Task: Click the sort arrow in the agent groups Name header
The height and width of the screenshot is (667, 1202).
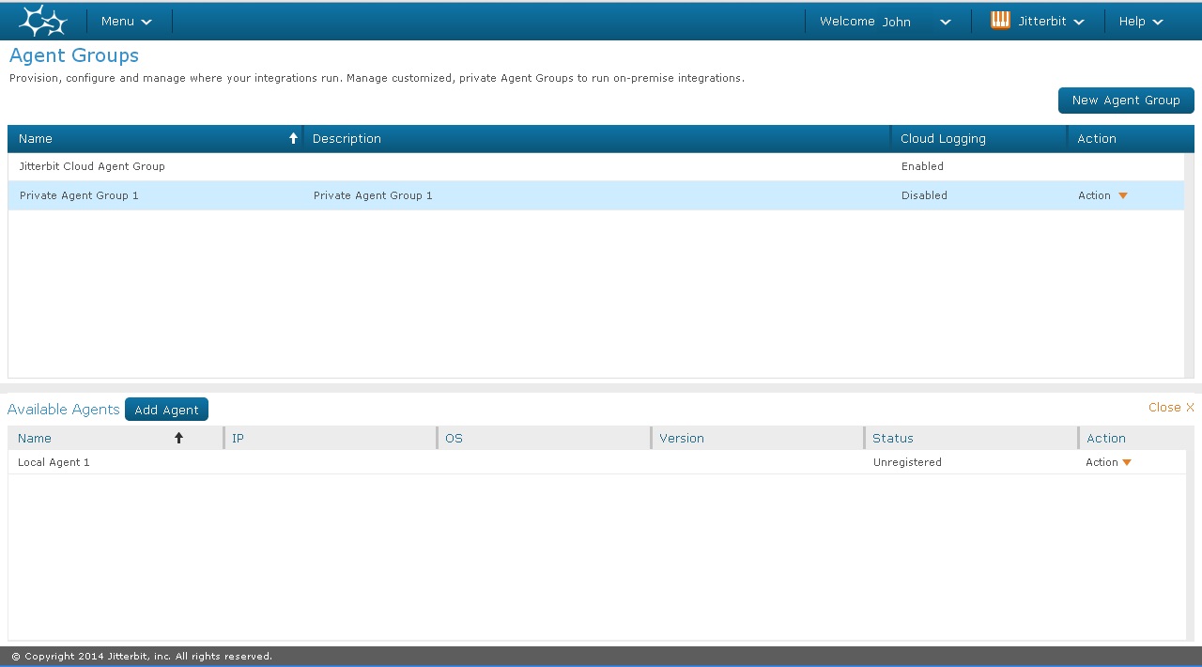Action: [x=293, y=138]
